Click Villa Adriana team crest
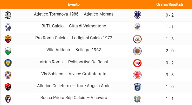 click(x=8, y=51)
